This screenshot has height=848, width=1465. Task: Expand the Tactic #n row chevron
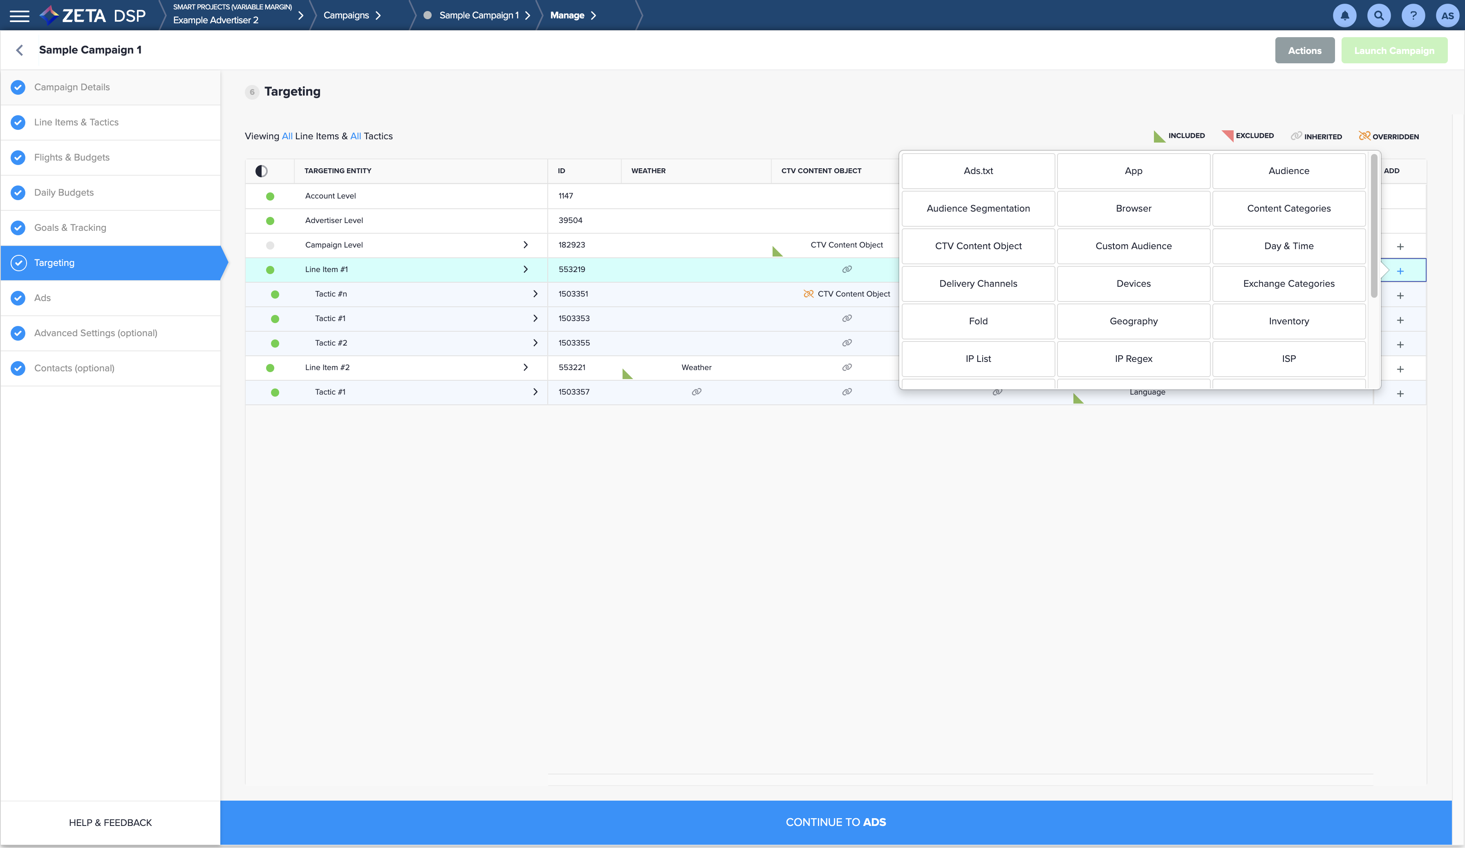pyautogui.click(x=535, y=294)
